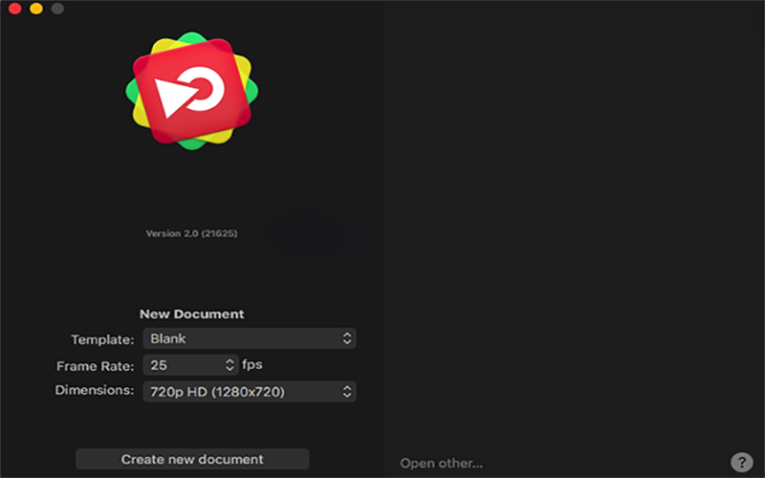Click the New Document heading
The height and width of the screenshot is (478, 765).
click(192, 315)
